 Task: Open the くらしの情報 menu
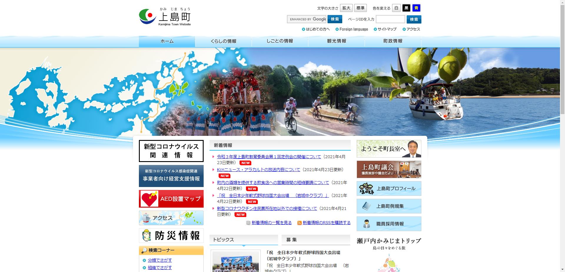224,41
